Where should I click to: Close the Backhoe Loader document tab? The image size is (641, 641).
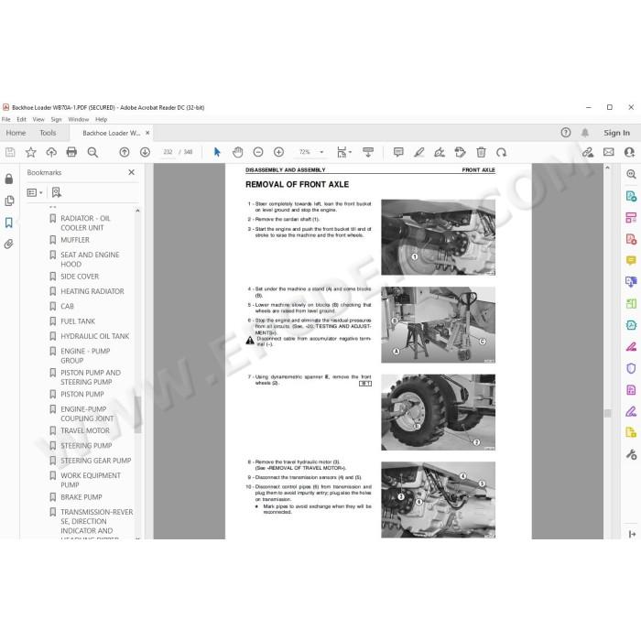tap(147, 133)
